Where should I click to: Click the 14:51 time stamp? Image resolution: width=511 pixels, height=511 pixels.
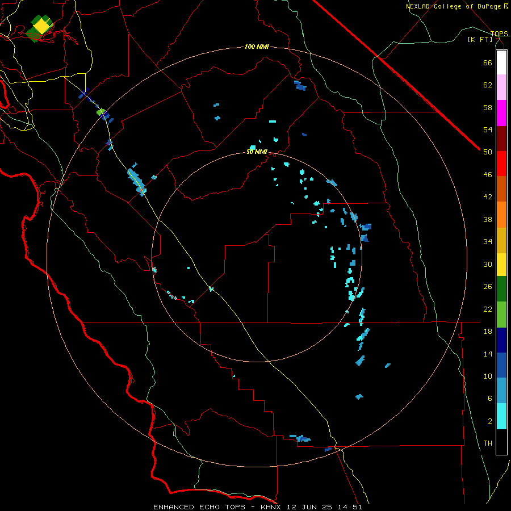tap(351, 507)
